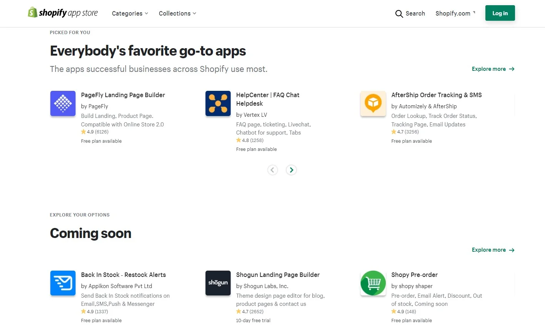Click the HelpCenter FAQ Chat app icon
545x334 pixels.
pos(218,103)
